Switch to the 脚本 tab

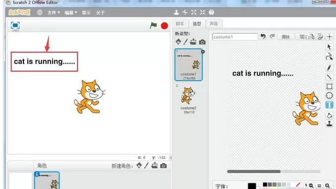[180, 24]
